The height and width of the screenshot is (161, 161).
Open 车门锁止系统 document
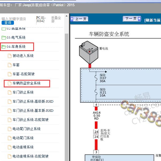pos(23,92)
